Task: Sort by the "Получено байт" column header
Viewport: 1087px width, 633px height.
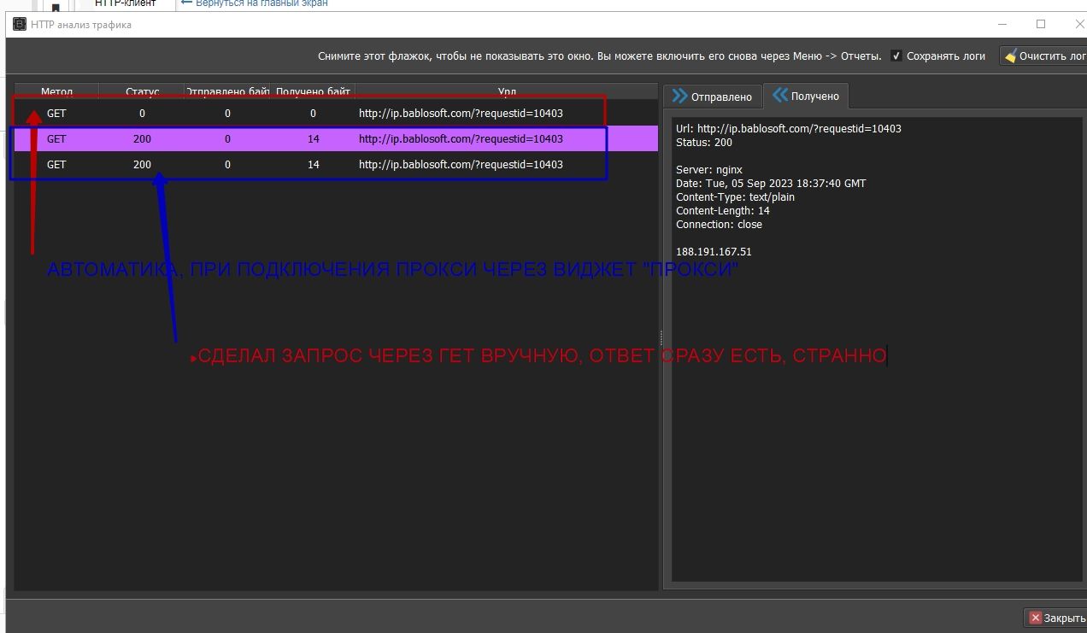Action: (313, 91)
